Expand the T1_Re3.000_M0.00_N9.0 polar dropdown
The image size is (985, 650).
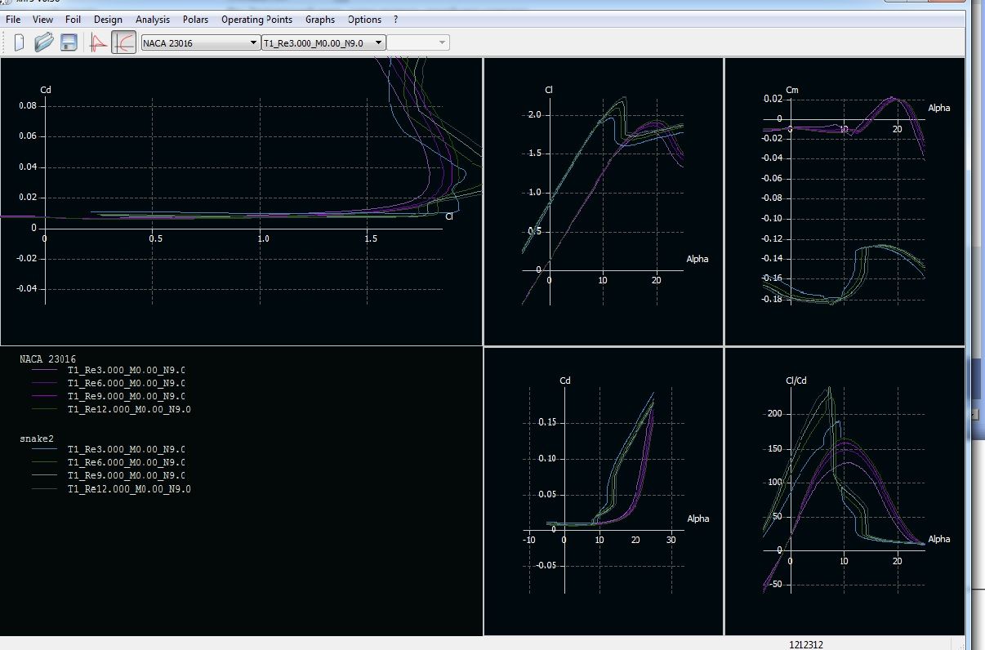tap(323, 42)
